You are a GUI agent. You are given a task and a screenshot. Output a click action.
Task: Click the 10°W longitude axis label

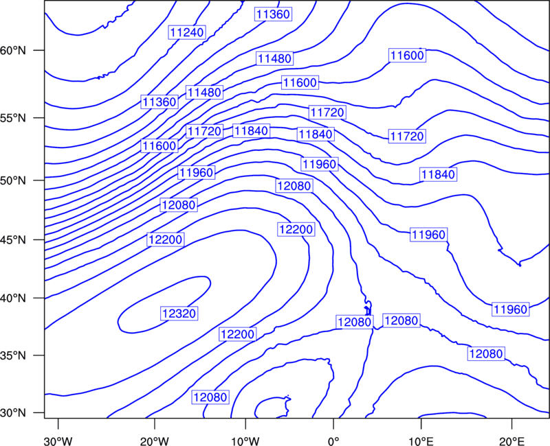tap(245, 441)
